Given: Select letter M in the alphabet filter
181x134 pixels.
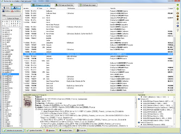Looking at the screenshot, I should coord(12,24).
